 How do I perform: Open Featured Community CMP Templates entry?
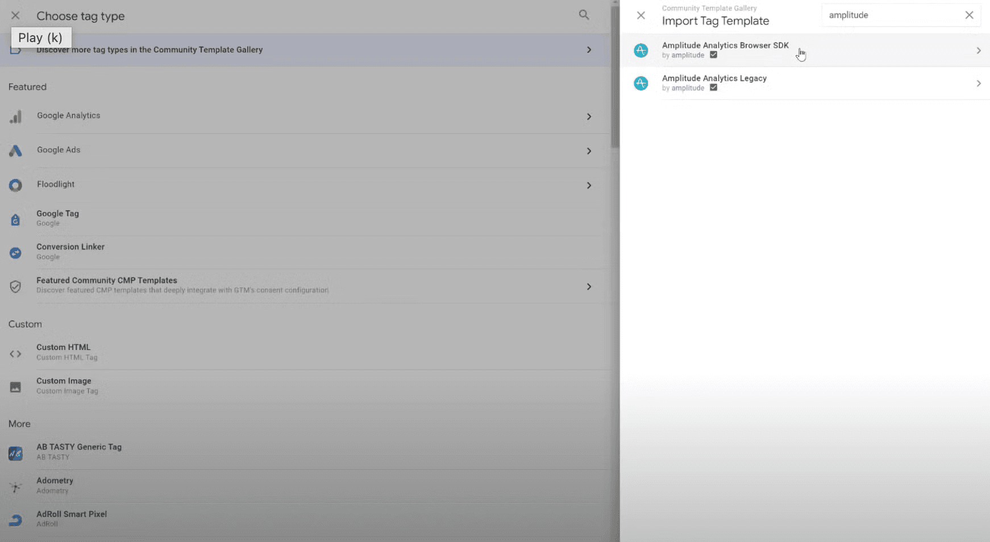tap(305, 286)
